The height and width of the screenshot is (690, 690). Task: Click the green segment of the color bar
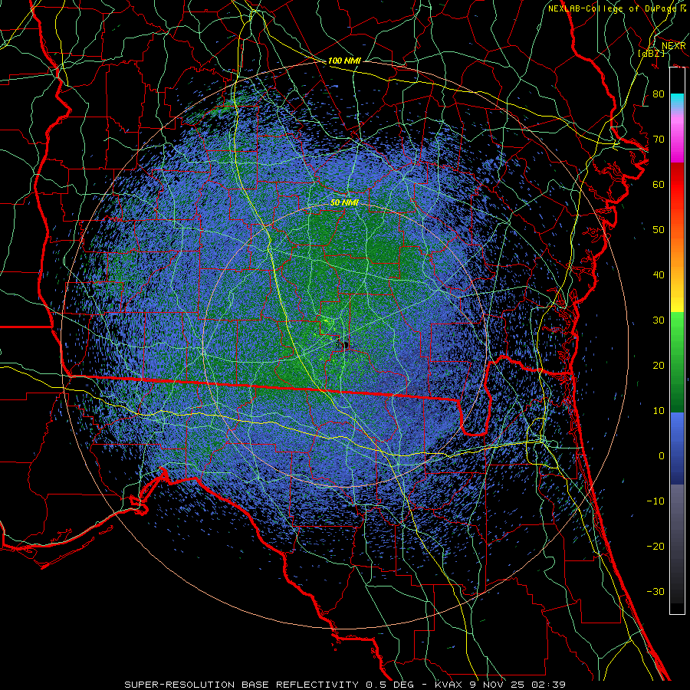coord(677,362)
